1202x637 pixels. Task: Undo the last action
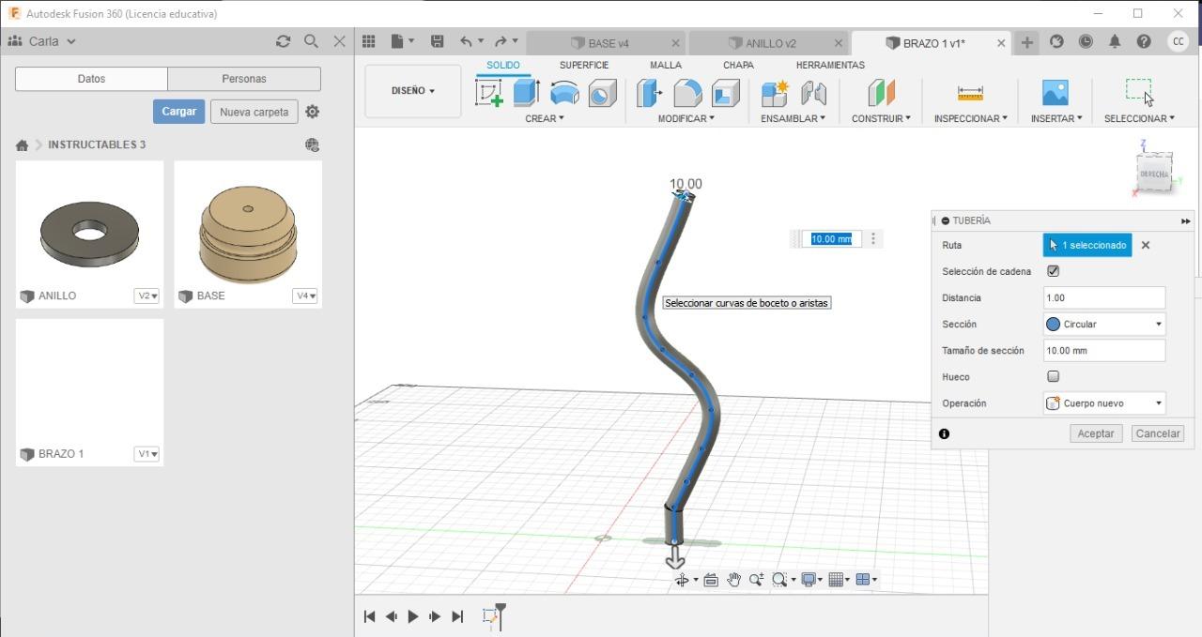coord(466,41)
